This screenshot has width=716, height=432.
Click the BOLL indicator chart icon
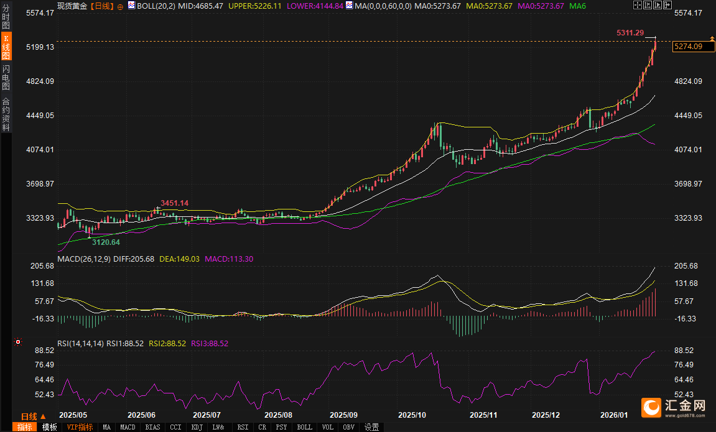click(131, 6)
